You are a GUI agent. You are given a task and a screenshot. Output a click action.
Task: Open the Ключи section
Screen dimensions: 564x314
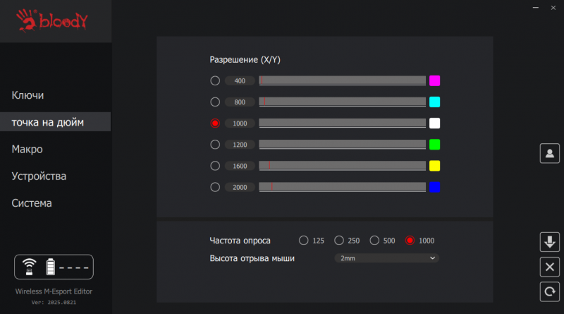(x=28, y=95)
